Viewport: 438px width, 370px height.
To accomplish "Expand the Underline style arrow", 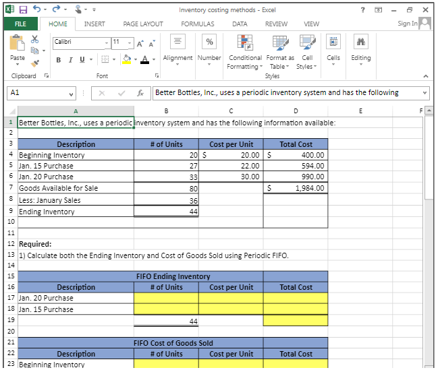I will [91, 59].
